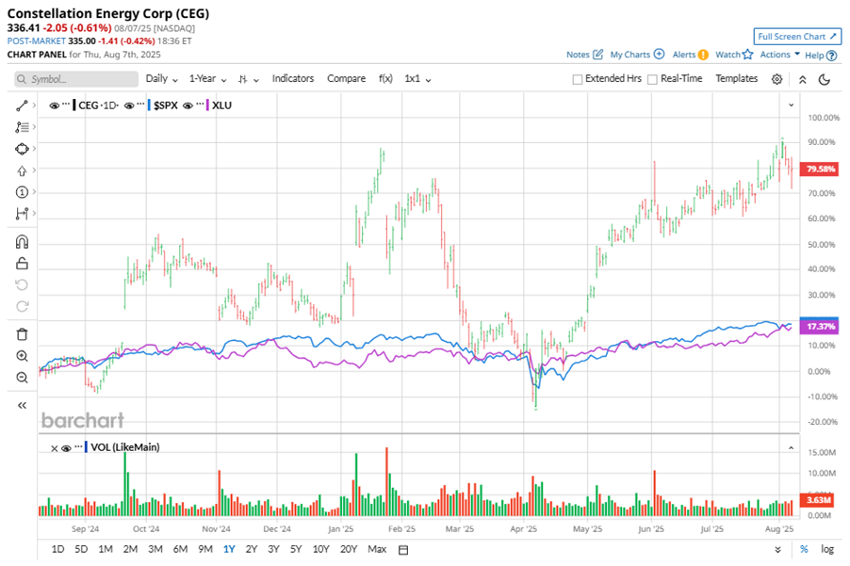Screen dimensions: 850x566
Task: Open the Alerts warning icon
Action: pyautogui.click(x=703, y=55)
